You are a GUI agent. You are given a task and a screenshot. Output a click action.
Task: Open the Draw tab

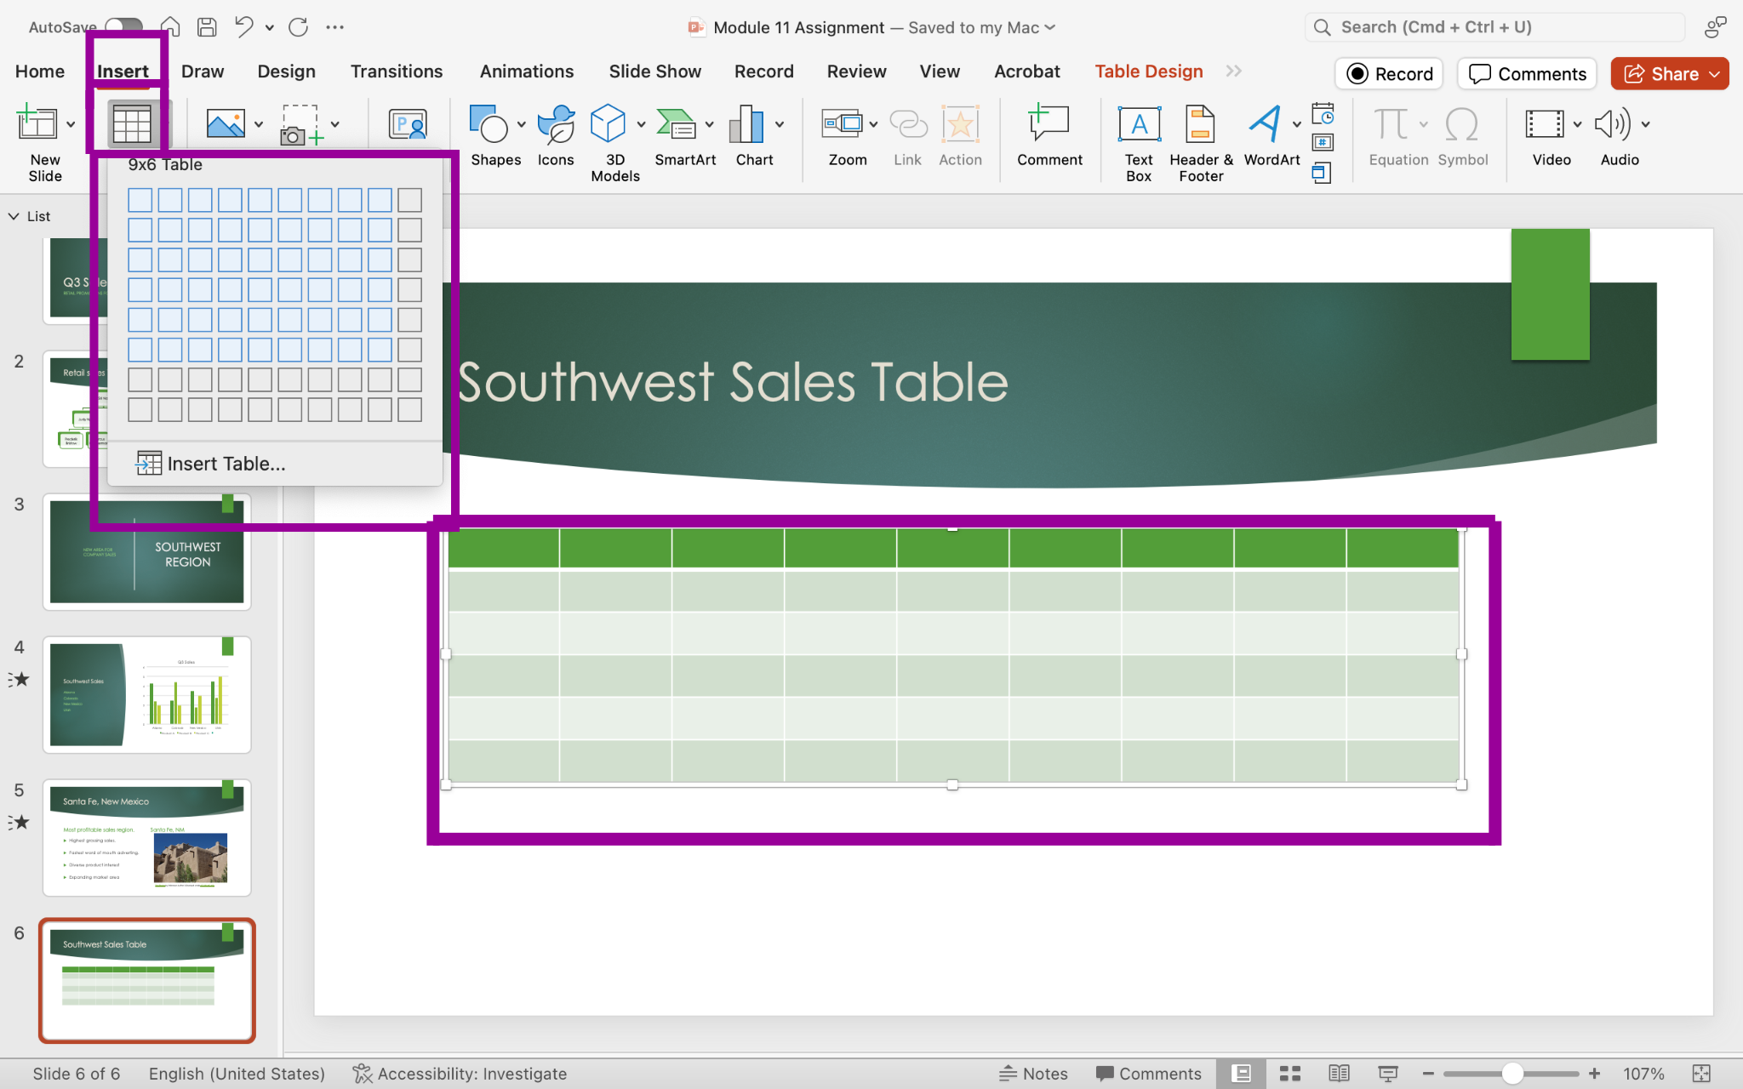pyautogui.click(x=203, y=71)
